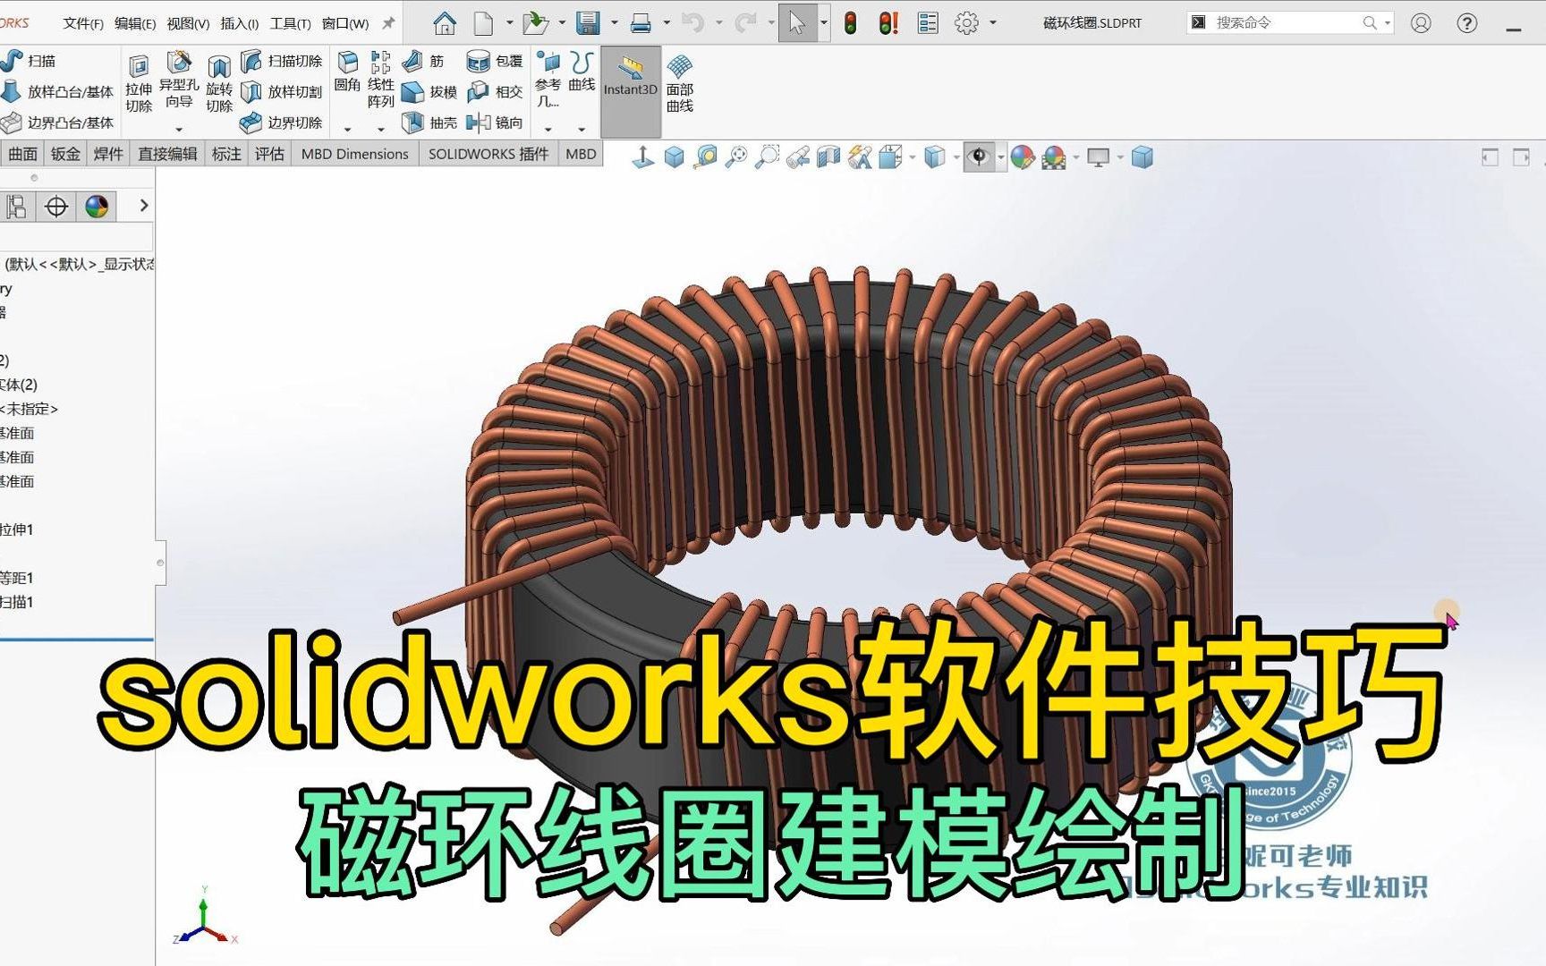Switch to the SOLIDWORKS 插件 tab

tap(488, 154)
